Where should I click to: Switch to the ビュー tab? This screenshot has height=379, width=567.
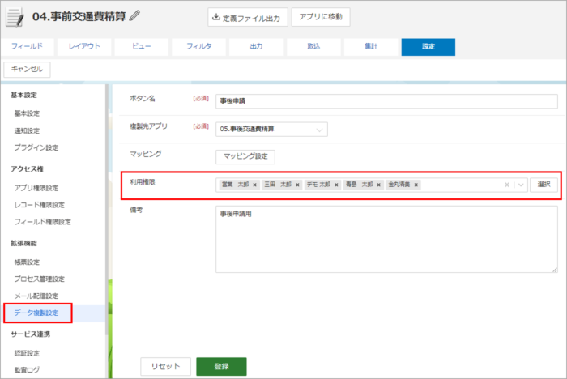tap(142, 47)
